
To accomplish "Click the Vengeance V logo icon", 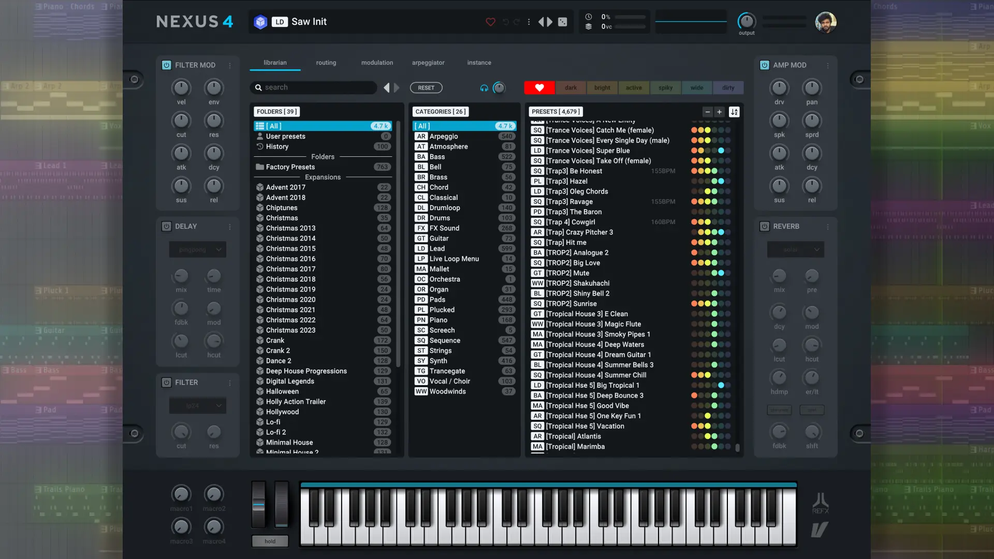I will click(820, 530).
